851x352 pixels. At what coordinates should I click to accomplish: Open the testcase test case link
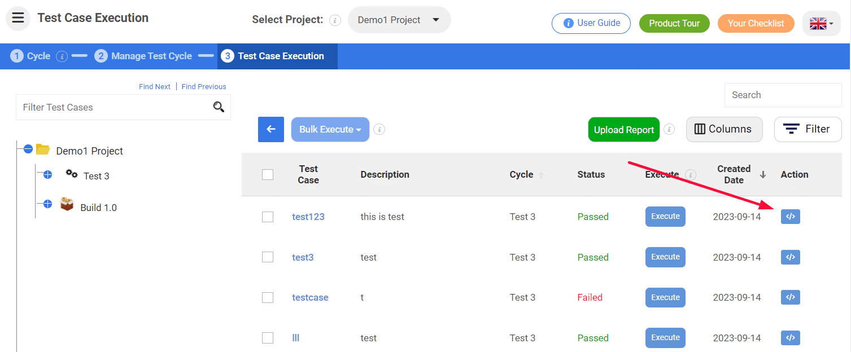(310, 297)
